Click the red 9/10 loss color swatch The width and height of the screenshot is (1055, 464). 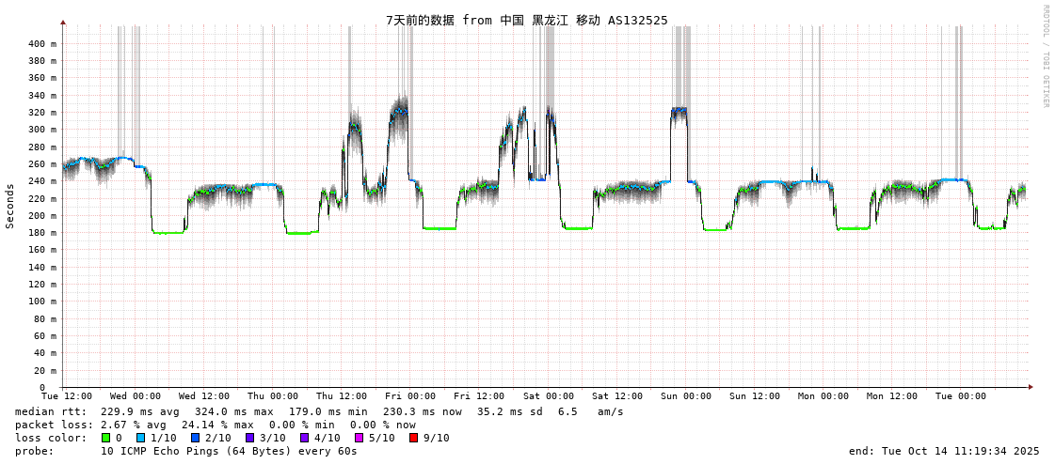(x=414, y=438)
